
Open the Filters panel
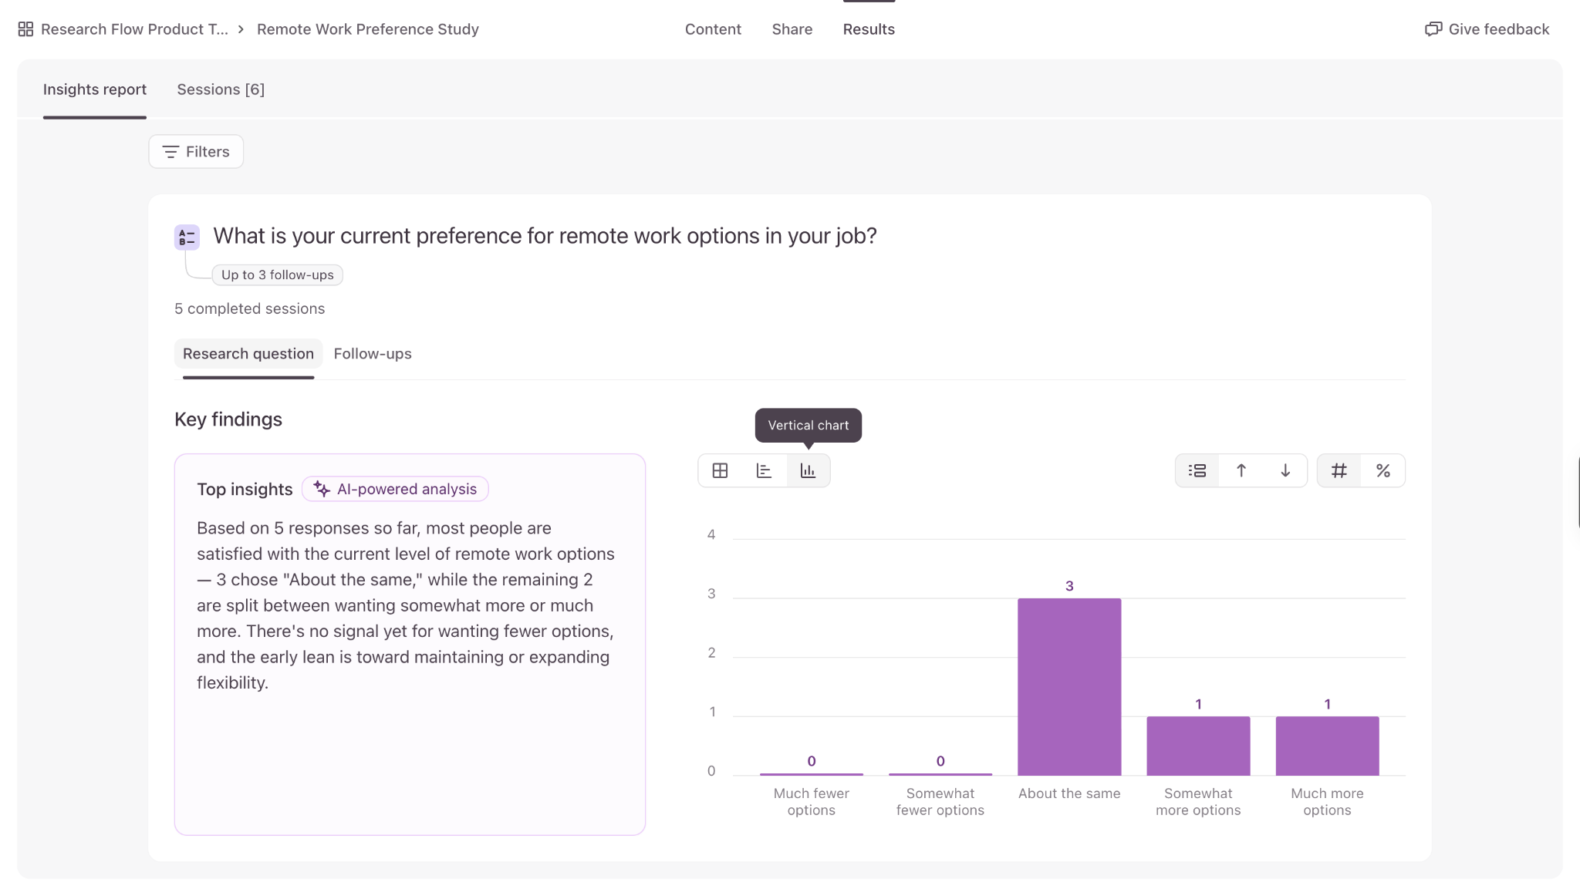pos(196,152)
